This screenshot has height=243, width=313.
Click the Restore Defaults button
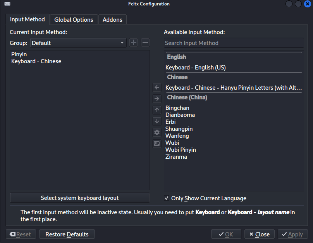67,234
